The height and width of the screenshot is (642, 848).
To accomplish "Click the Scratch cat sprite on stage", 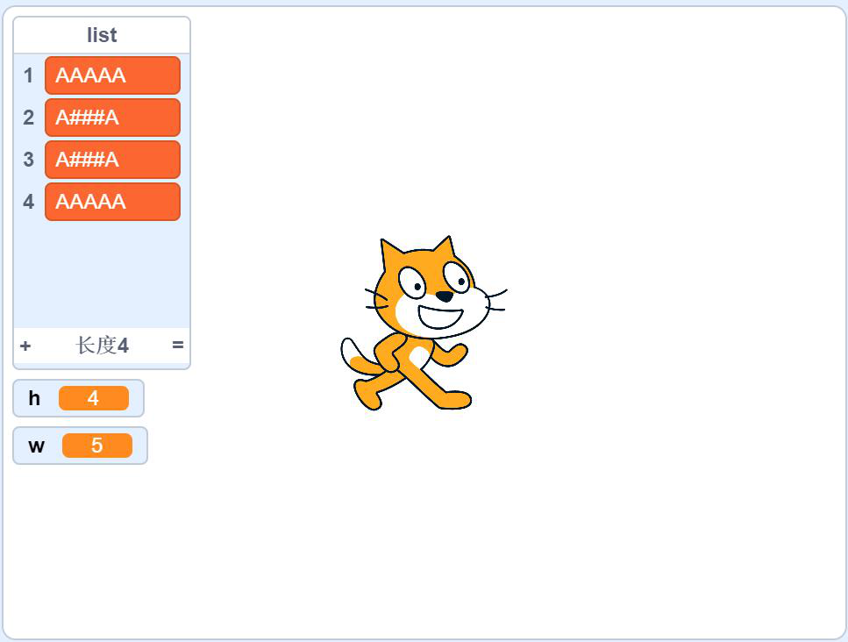I will click(x=424, y=323).
